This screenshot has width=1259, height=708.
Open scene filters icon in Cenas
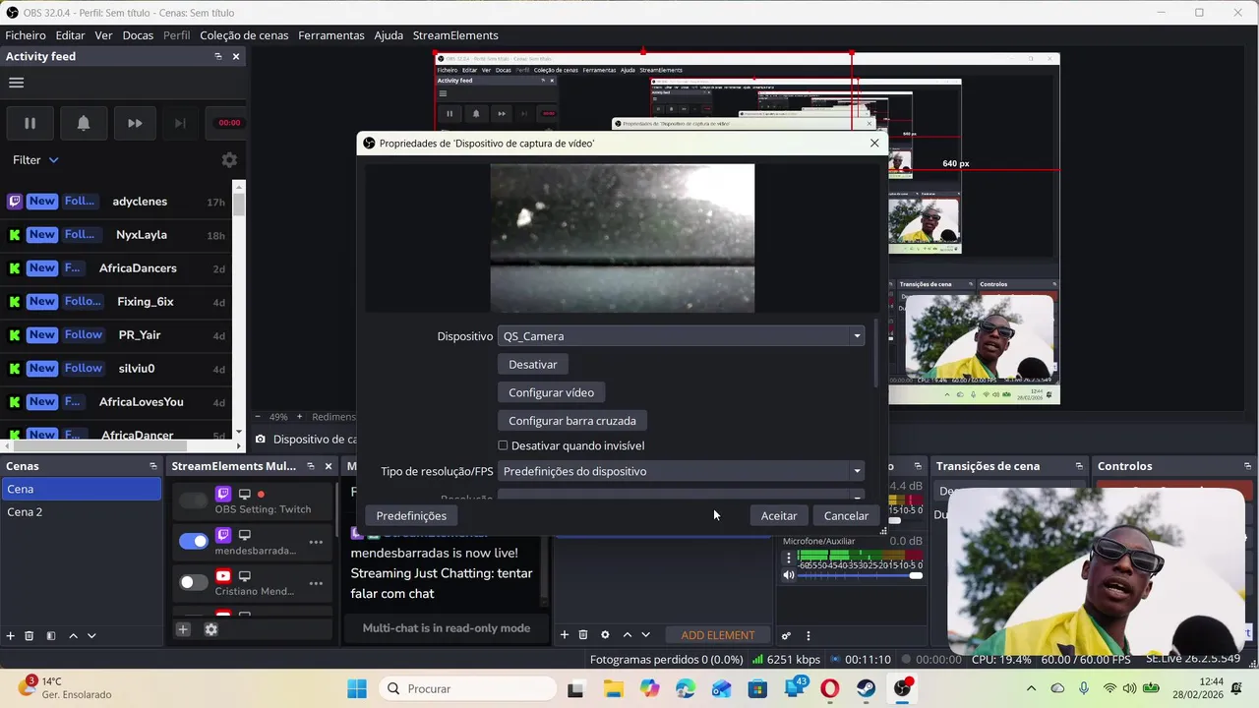click(x=51, y=636)
